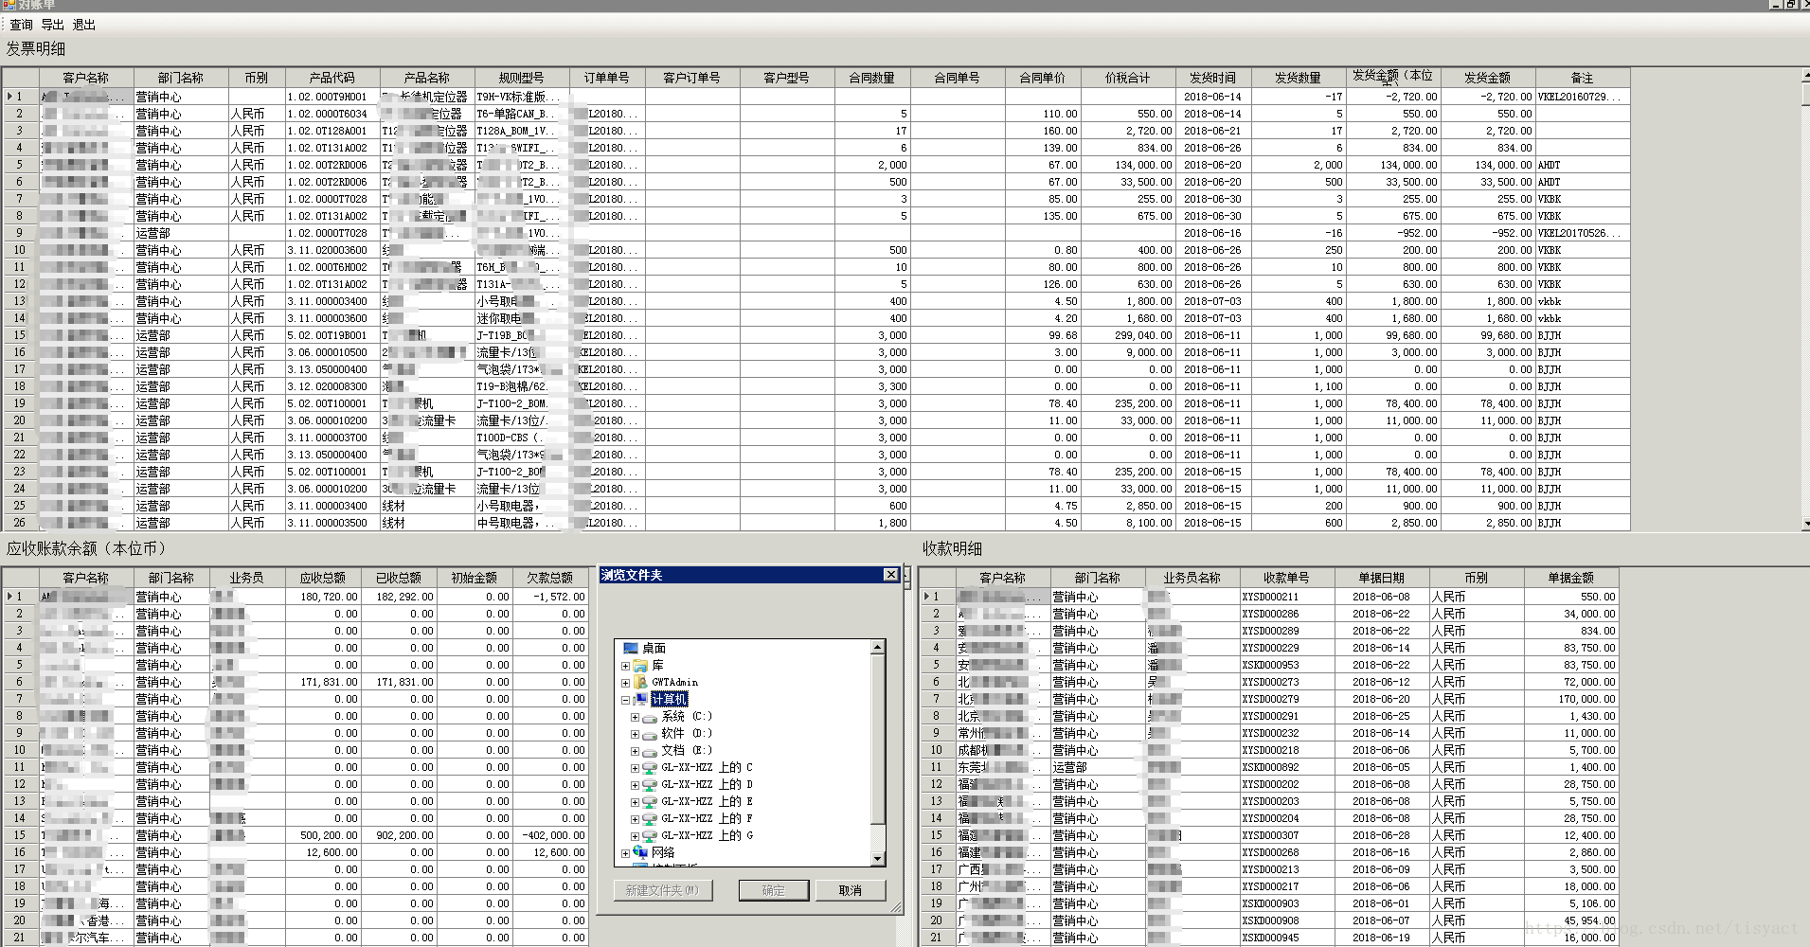Screen dimensions: 1810x947
Task: Click the 备注 column header
Action: (x=1583, y=78)
